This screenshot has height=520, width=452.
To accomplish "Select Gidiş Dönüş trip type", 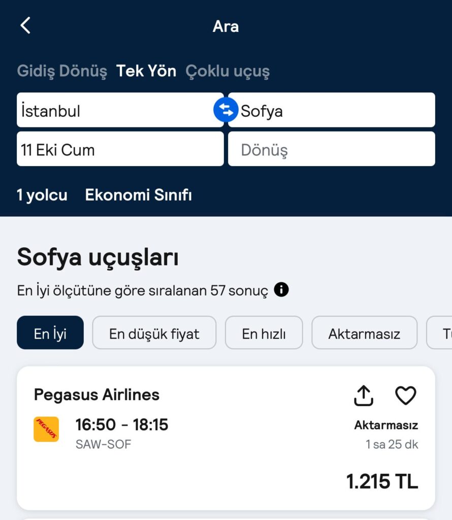I will pyautogui.click(x=62, y=71).
